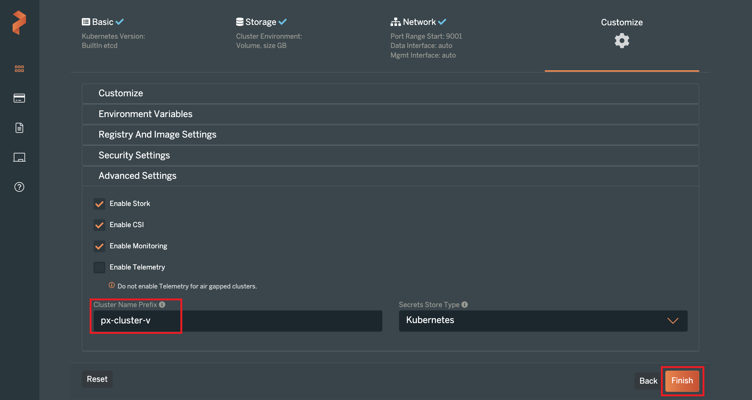Click the 'BuiltIn etcd' text

[x=100, y=45]
